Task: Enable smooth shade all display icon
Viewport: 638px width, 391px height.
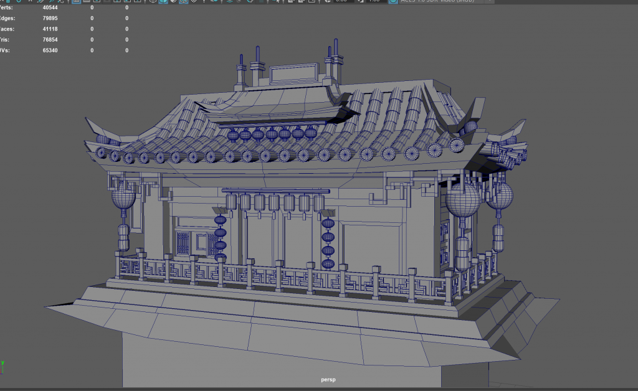Action: (x=163, y=1)
